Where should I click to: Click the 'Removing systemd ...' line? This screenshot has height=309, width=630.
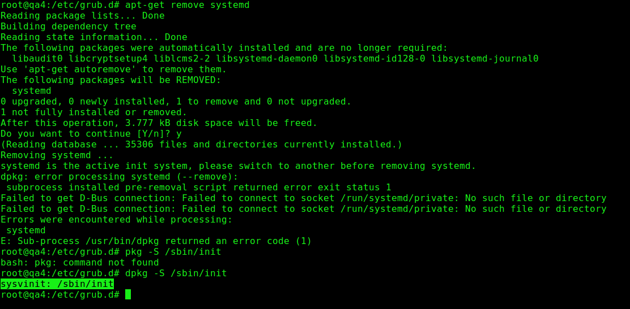pyautogui.click(x=57, y=155)
